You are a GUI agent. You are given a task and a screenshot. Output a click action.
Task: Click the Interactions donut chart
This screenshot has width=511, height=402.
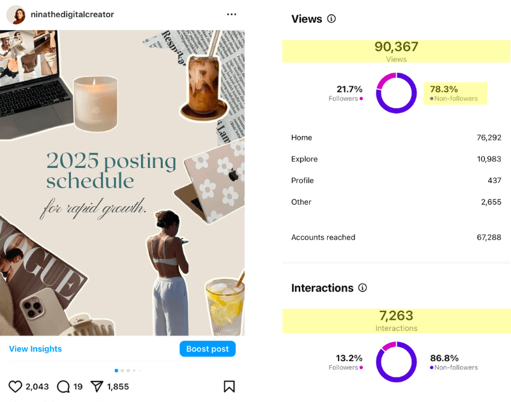point(396,362)
